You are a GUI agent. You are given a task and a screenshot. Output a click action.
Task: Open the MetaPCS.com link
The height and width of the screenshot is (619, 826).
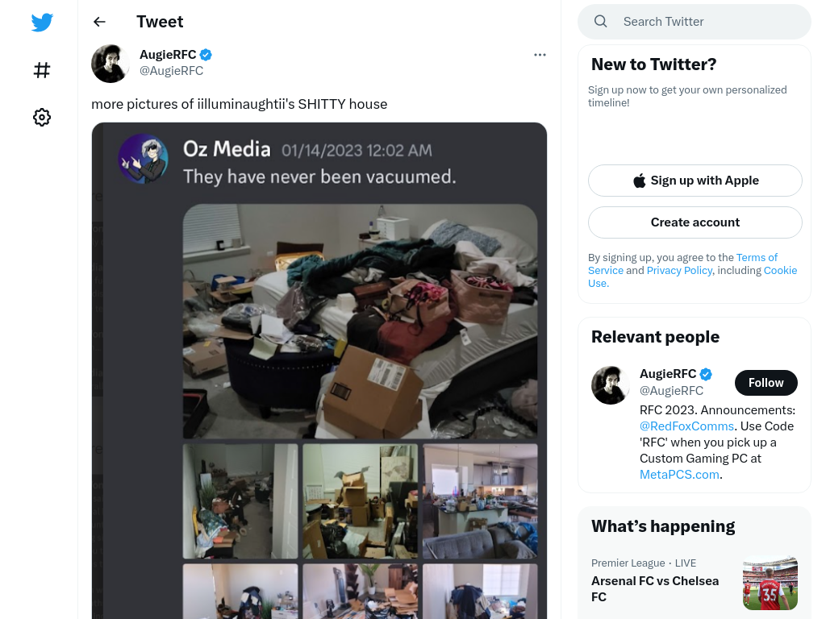coord(679,475)
